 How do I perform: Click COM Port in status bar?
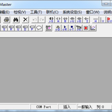[x=44, y=107]
